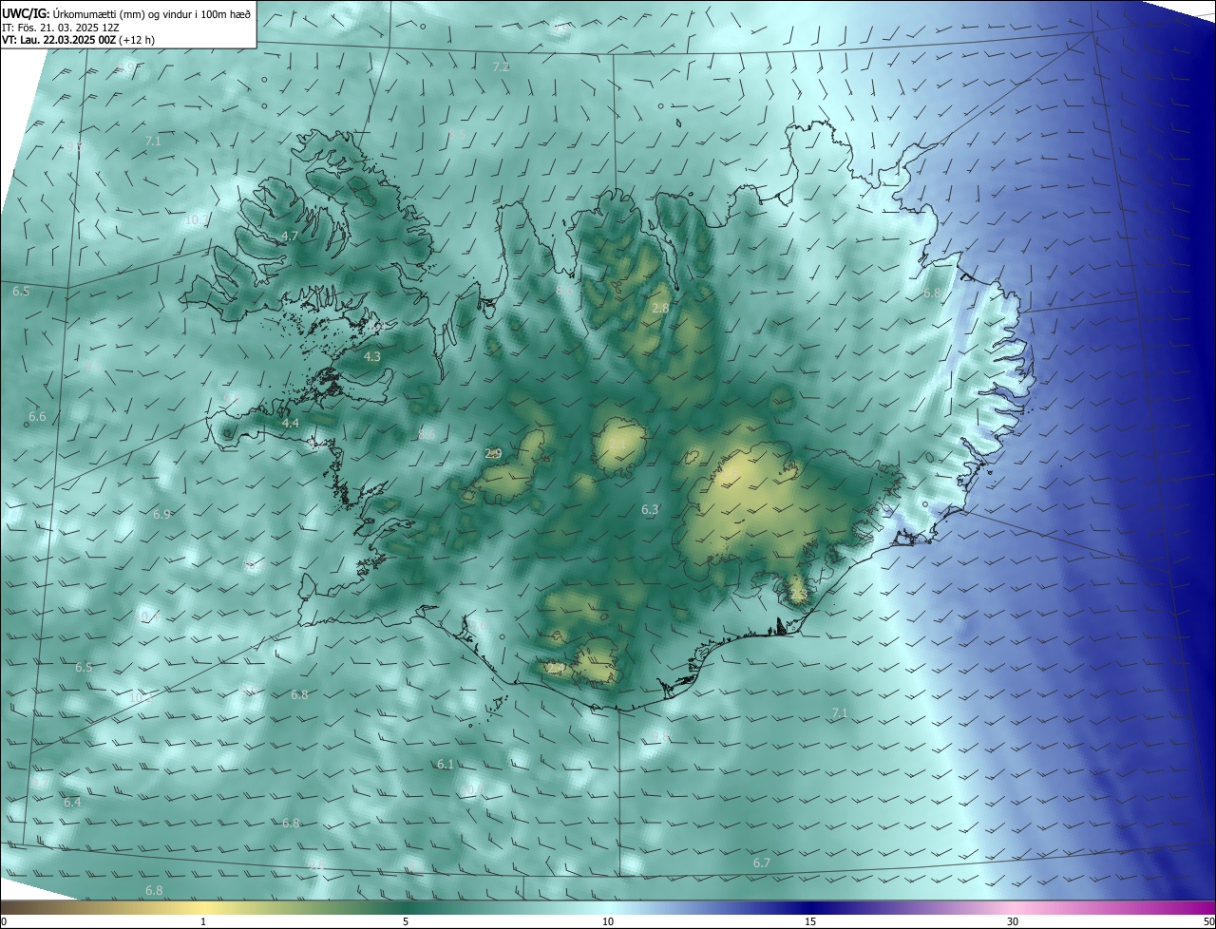Viewport: 1216px width, 929px height.
Task: Click the 4.7 value over the Westfjords
Action: tap(290, 236)
